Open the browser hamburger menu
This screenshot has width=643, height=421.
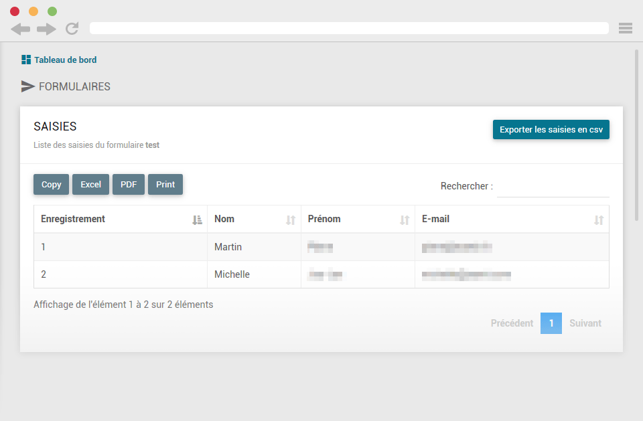[x=626, y=28]
